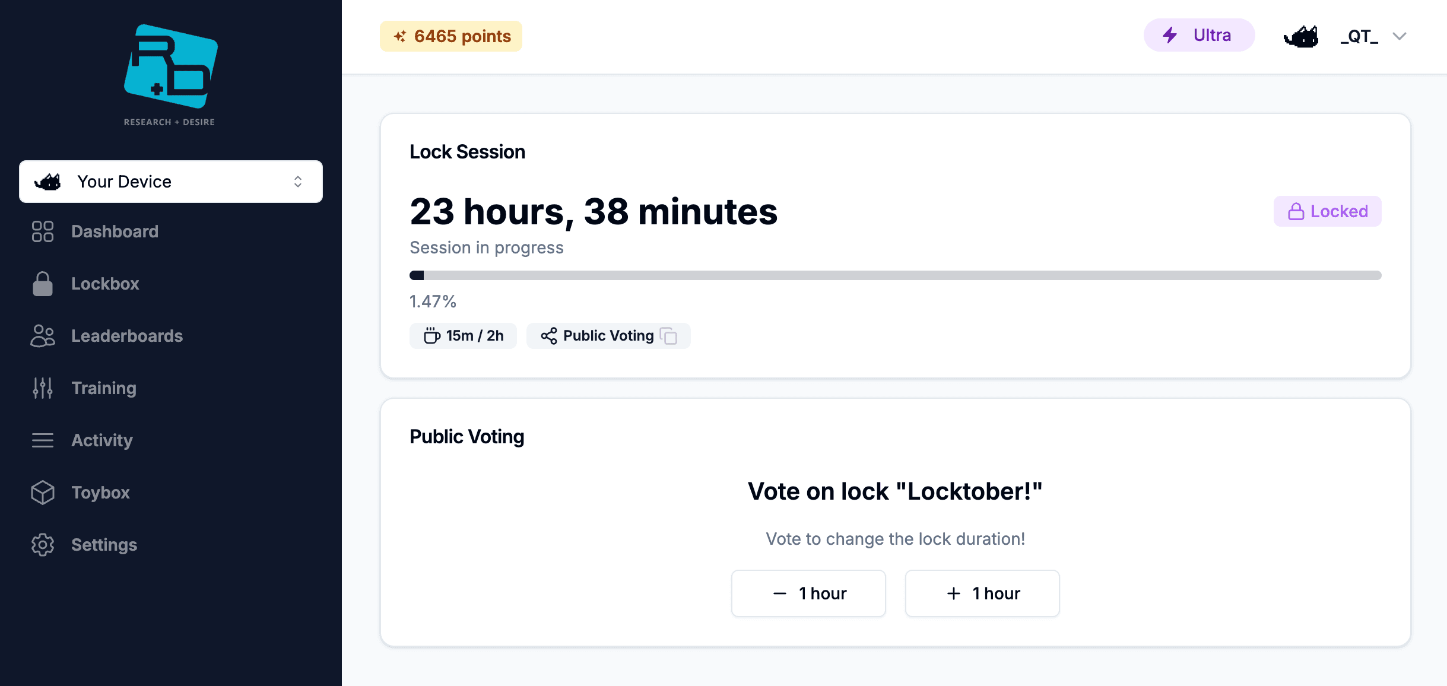The height and width of the screenshot is (686, 1447).
Task: Click the Public Voting session label
Action: pyautogui.click(x=608, y=335)
